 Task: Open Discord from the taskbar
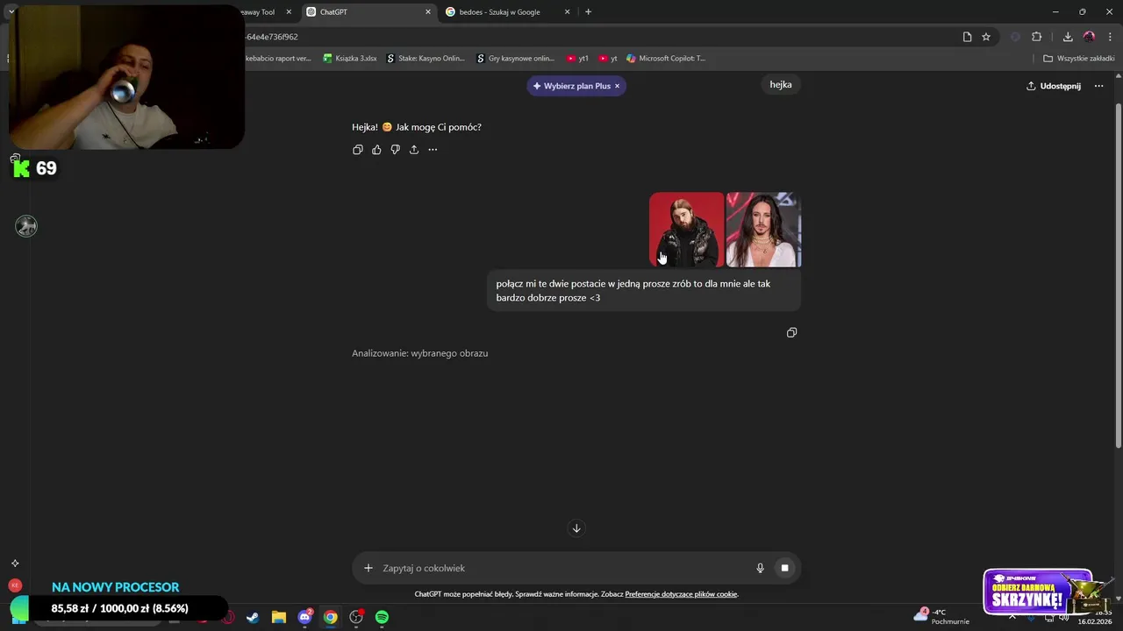click(304, 617)
